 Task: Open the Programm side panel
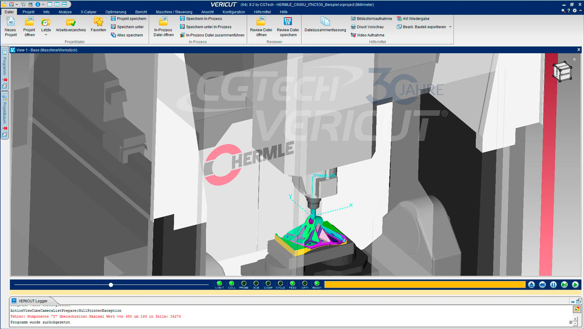(5, 65)
